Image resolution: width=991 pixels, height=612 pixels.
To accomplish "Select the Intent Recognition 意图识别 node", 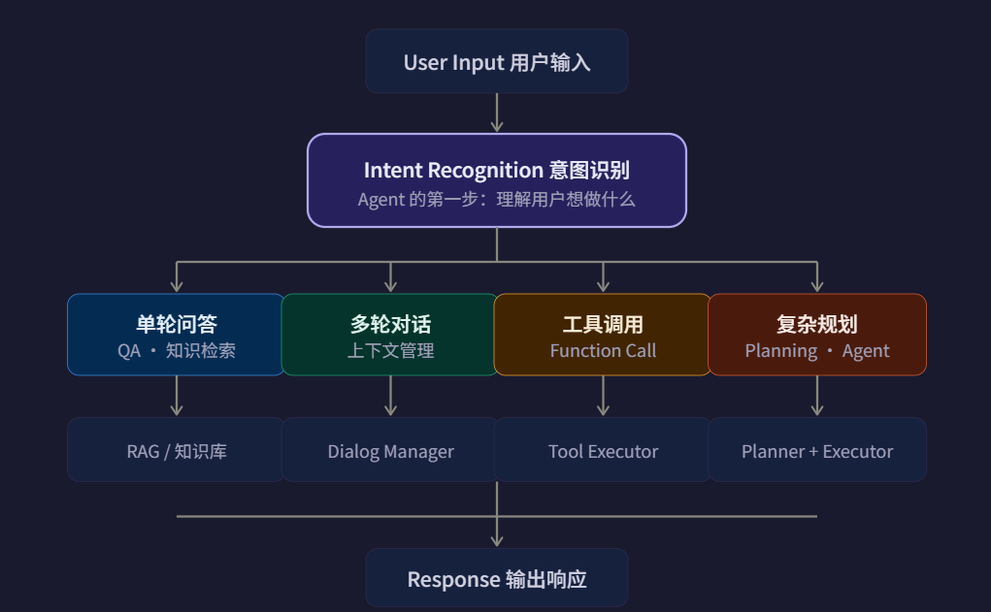I will click(x=497, y=180).
